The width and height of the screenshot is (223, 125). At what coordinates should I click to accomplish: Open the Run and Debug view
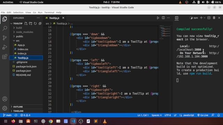(5, 47)
